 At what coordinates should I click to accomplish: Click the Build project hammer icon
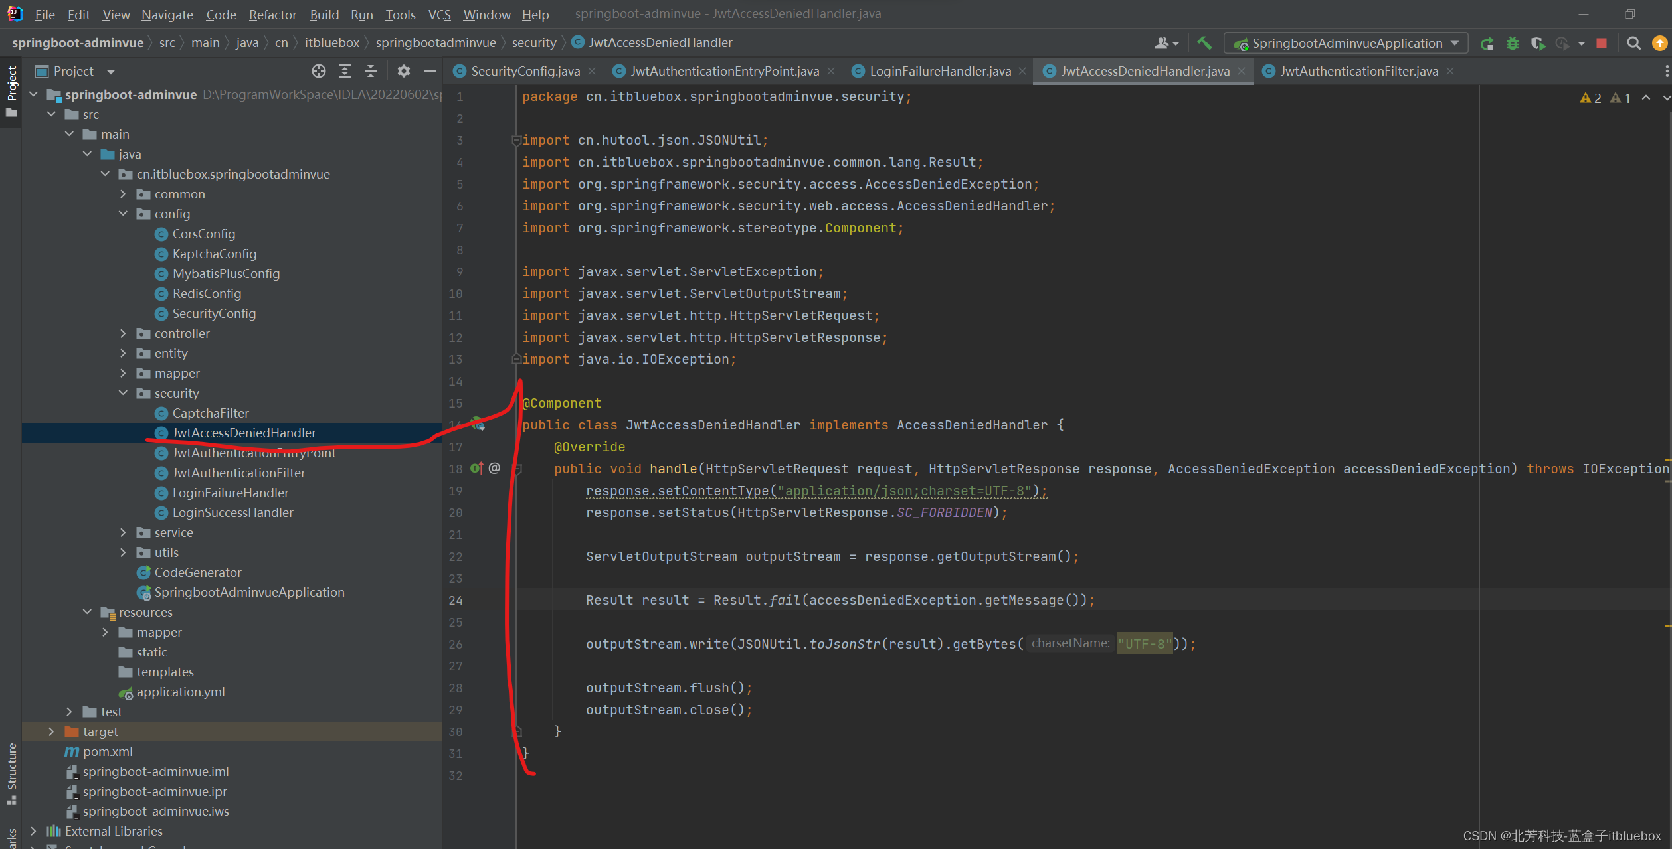[1204, 43]
